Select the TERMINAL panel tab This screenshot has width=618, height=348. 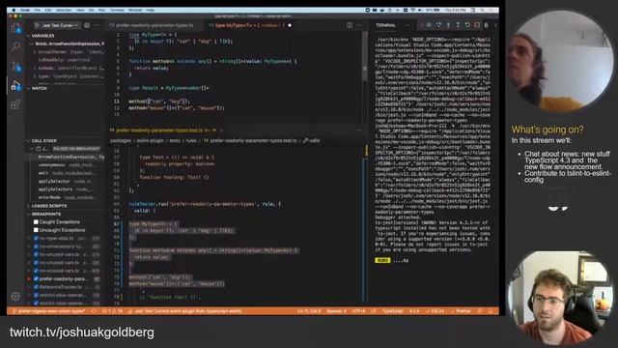385,25
